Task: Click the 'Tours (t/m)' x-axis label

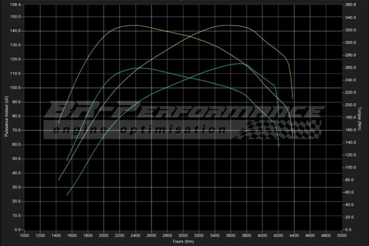Action: point(183,242)
